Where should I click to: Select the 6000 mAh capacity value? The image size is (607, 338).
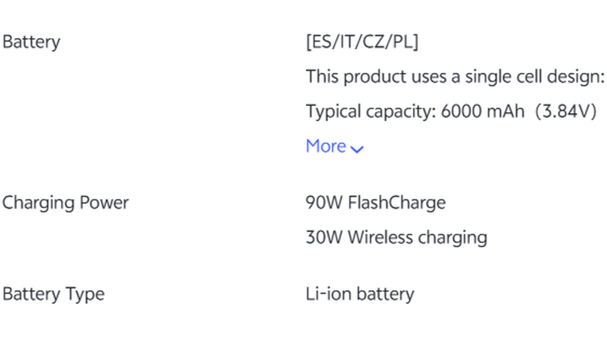tap(483, 112)
